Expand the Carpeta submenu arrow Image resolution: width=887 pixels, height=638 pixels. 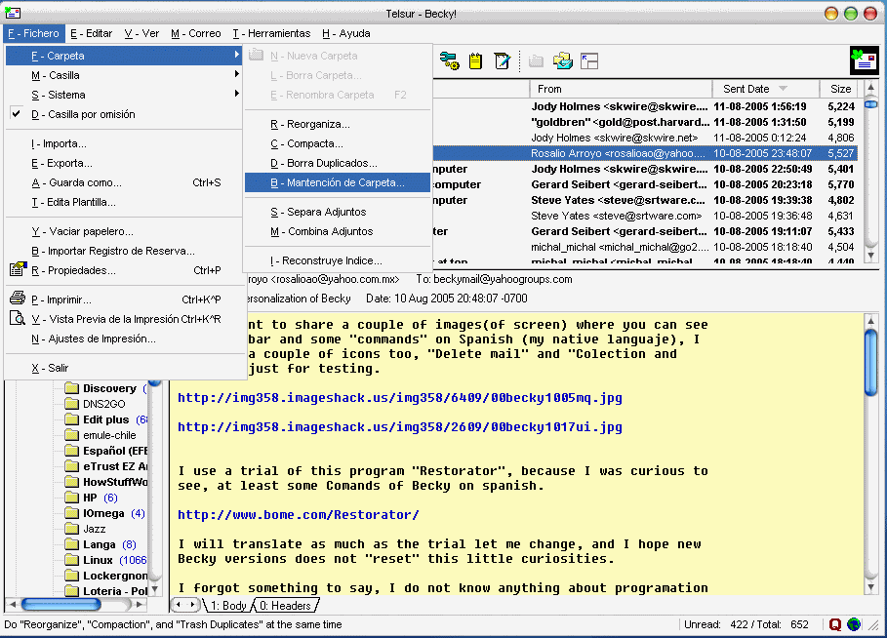236,55
